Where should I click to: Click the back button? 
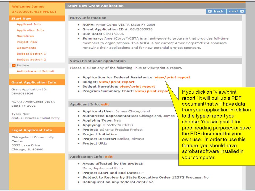coord(216,11)
